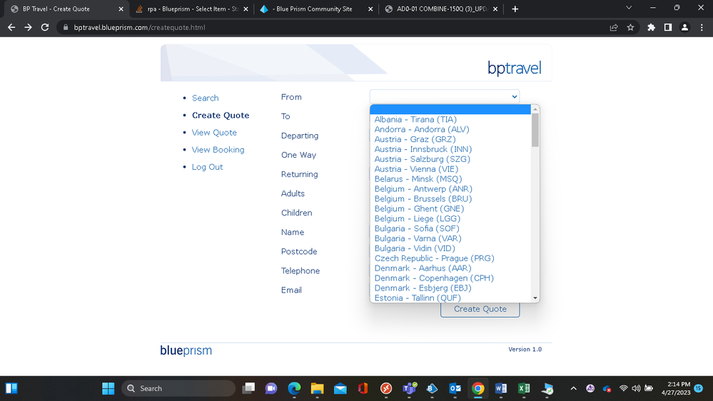Click the list scroll up arrow
Screen dimensions: 713x401
[x=535, y=109]
